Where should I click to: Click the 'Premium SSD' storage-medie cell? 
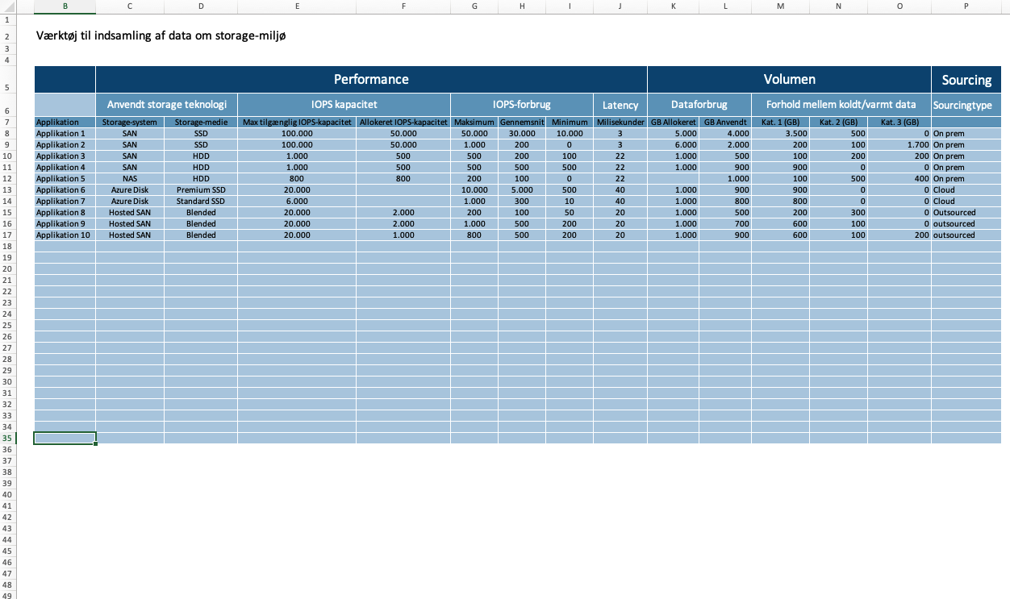(200, 190)
